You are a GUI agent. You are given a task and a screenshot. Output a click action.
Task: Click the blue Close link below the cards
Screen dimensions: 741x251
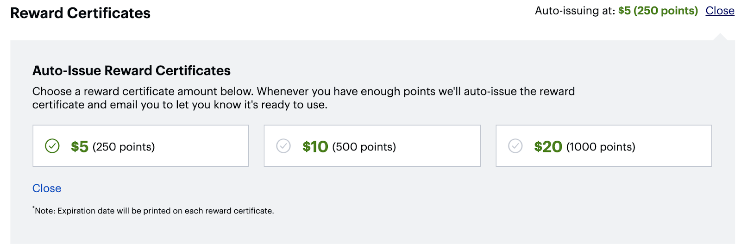pos(47,188)
